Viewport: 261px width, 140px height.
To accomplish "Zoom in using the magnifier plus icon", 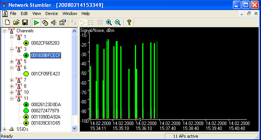I will [109, 22].
